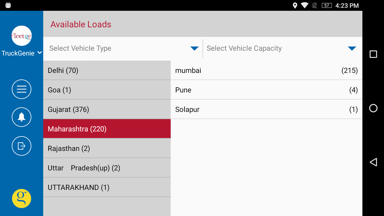Tap the yellow genie floating icon
The width and height of the screenshot is (384, 216).
(22, 198)
